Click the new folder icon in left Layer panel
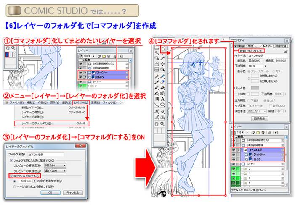Image resolution: width=295 pixels, height=207 pixels. [x=104, y=56]
